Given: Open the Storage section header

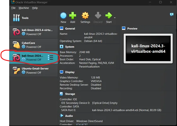Looking at the screenshot, I should [x=70, y=94].
